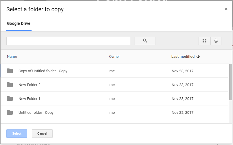Close the folder picker dialog
The width and height of the screenshot is (233, 145).
coord(226,9)
